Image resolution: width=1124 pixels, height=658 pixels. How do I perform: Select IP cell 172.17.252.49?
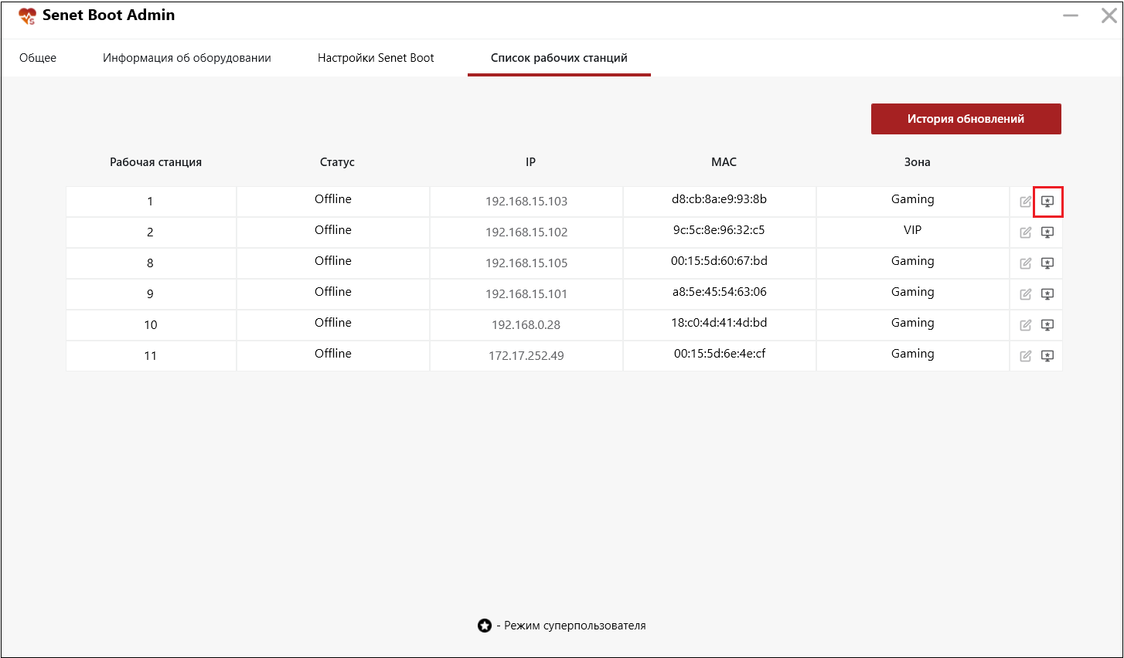pyautogui.click(x=526, y=356)
